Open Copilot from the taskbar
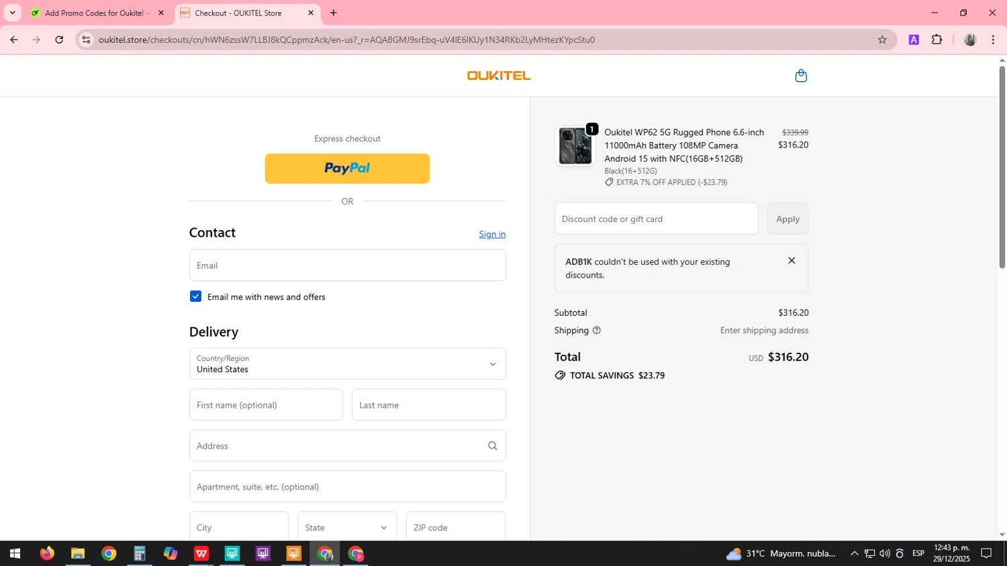 (171, 554)
